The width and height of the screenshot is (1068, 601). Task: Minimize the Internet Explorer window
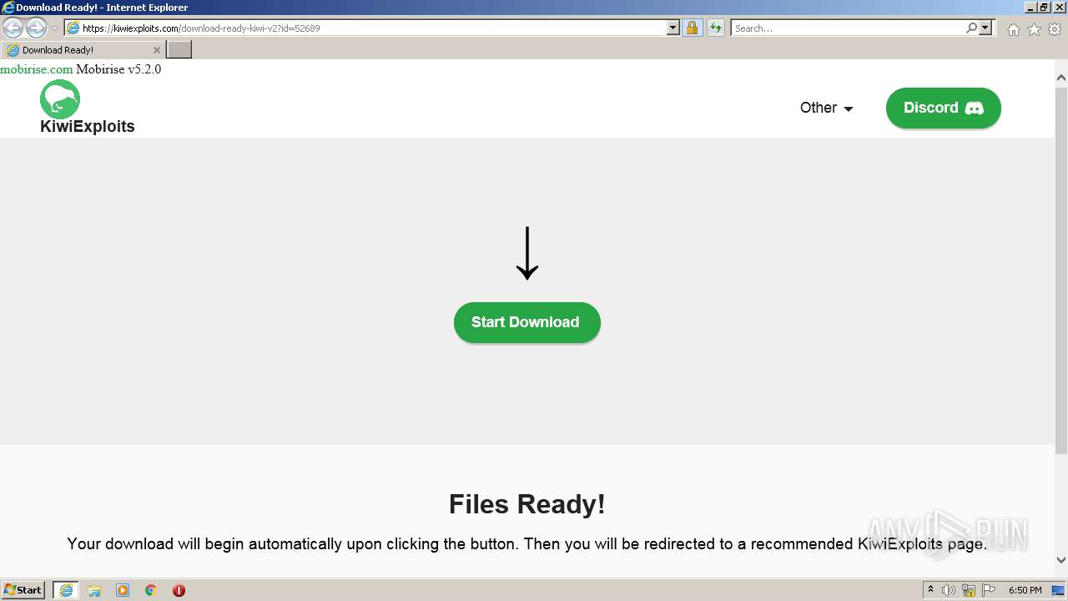click(x=1029, y=8)
